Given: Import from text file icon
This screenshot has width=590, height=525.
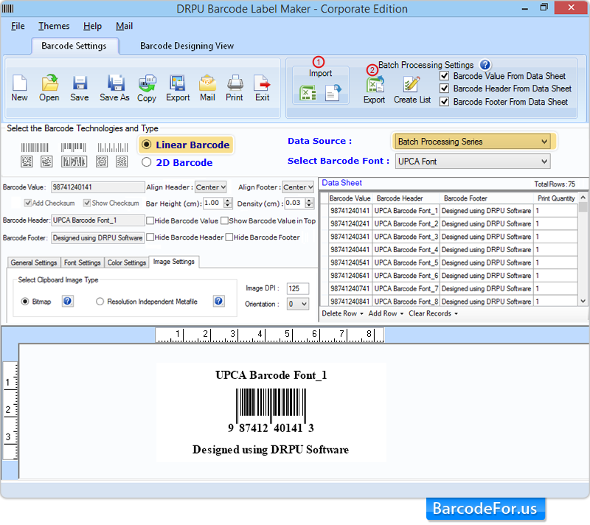Looking at the screenshot, I should [333, 92].
